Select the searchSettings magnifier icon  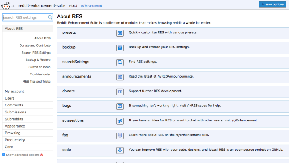120,62
